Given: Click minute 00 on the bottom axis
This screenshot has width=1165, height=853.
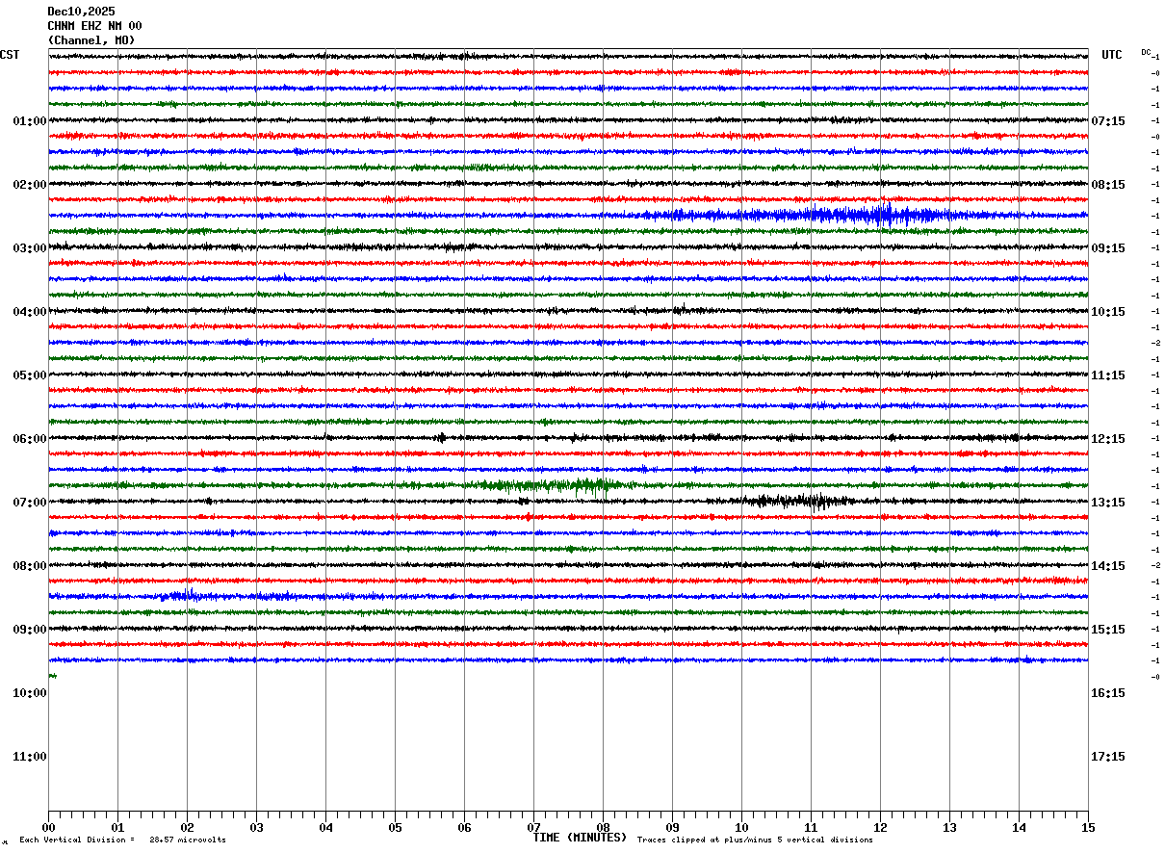Looking at the screenshot, I should pyautogui.click(x=48, y=827).
